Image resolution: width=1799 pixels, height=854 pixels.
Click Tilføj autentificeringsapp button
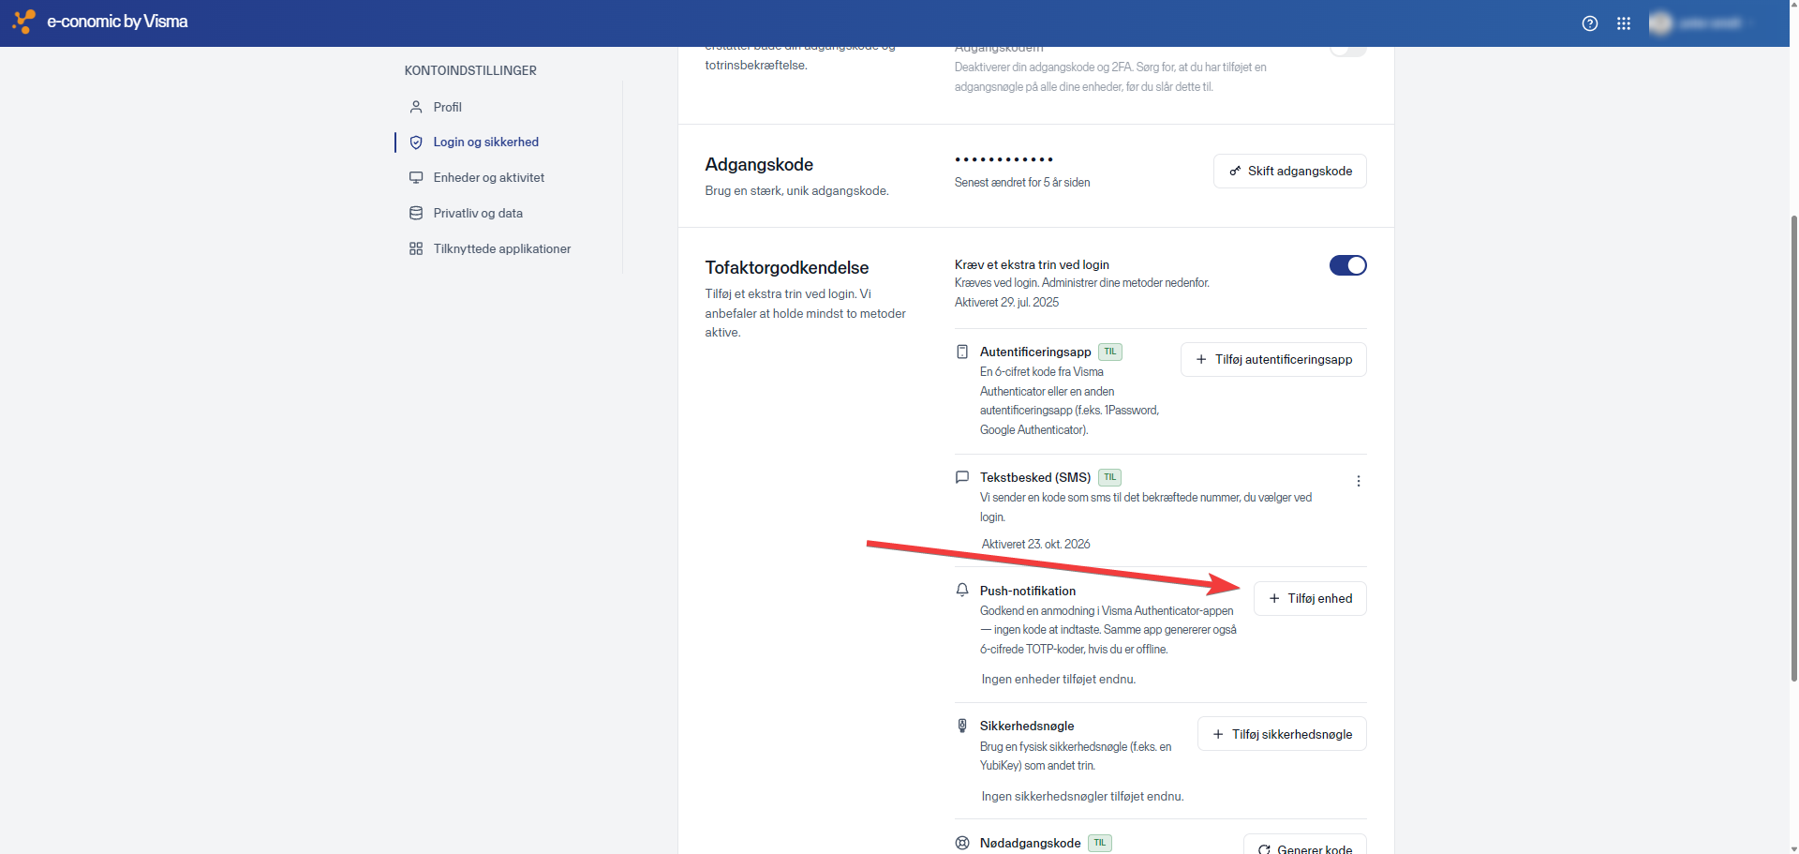pos(1273,359)
